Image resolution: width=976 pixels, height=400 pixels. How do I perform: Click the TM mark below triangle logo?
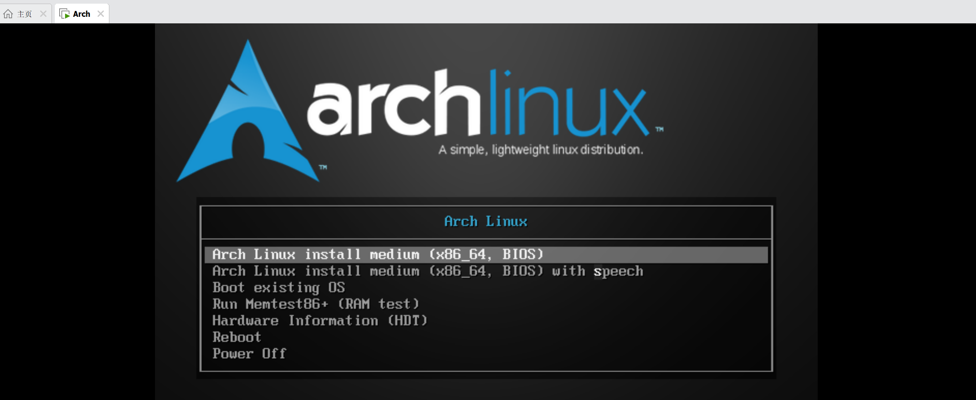(323, 167)
